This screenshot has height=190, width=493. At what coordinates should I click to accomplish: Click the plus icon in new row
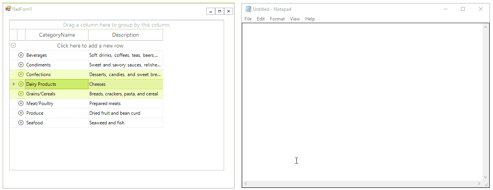tap(14, 46)
